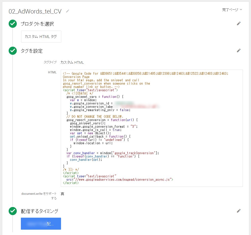Click the green check icon for 配信するタイミング

click(13, 211)
